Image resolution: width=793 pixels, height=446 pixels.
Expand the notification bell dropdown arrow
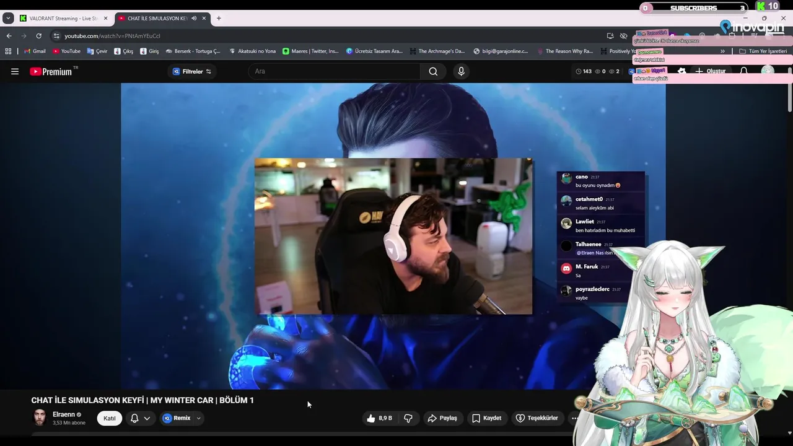pyautogui.click(x=147, y=418)
